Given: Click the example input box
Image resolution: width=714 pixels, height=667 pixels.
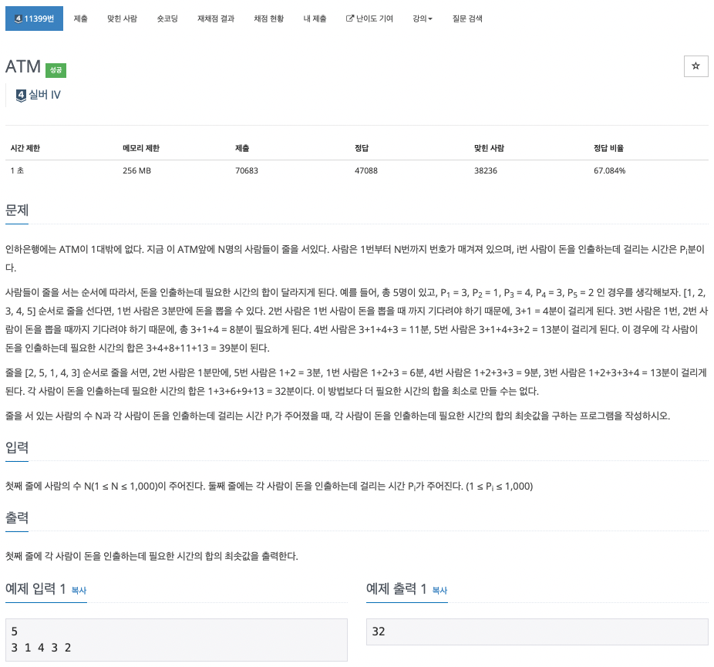Looking at the screenshot, I should point(177,640).
